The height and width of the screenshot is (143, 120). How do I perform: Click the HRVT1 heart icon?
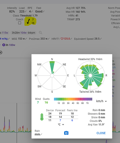(62, 39)
